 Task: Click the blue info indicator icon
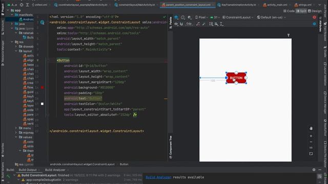coord(314,24)
